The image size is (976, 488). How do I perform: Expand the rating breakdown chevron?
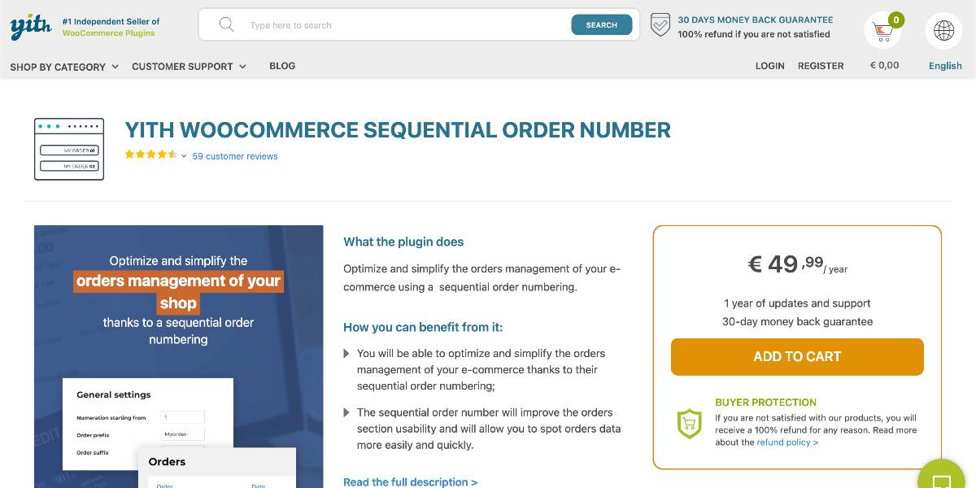point(184,156)
